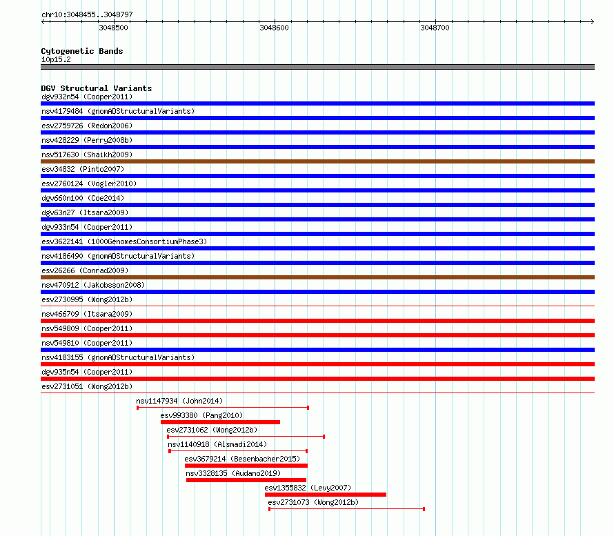Screen dimensions: 614x536
Task: Select the nsv4186490 (gnomADStructuralVariants) label
Action: click(x=118, y=256)
